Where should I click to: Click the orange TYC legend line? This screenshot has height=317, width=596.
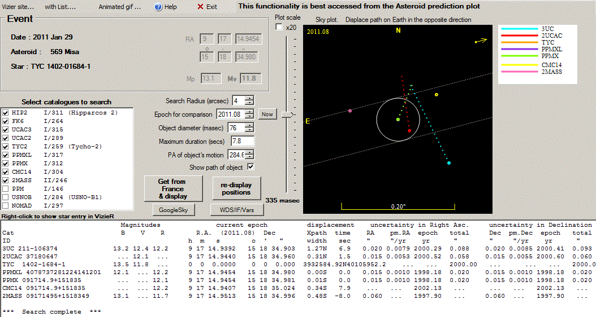(520, 42)
